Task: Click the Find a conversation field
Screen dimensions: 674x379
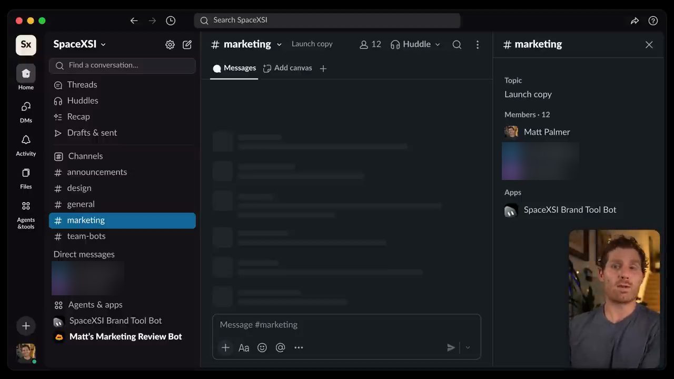Action: (122, 65)
